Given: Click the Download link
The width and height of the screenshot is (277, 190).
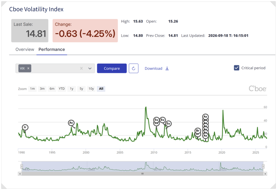Looking at the screenshot, I should [x=157, y=68].
